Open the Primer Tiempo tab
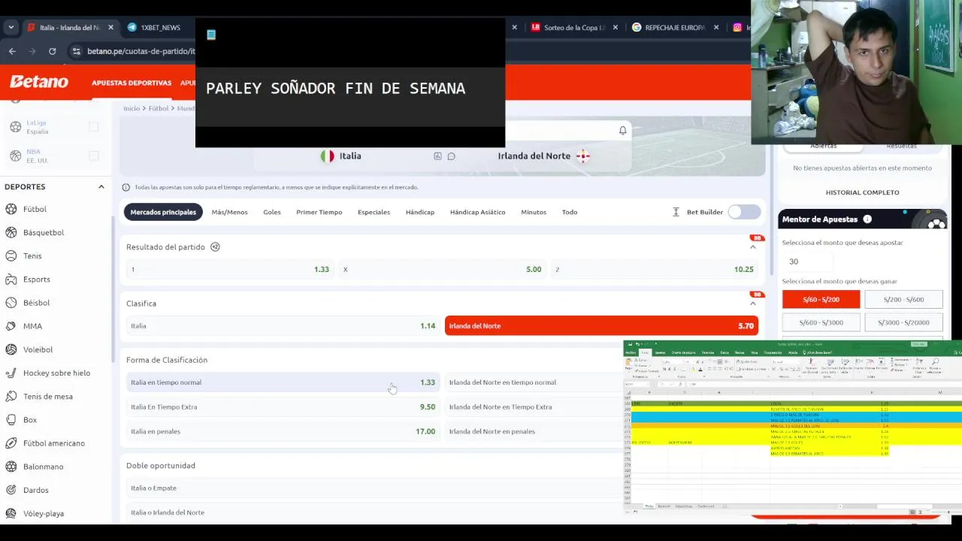 click(319, 212)
